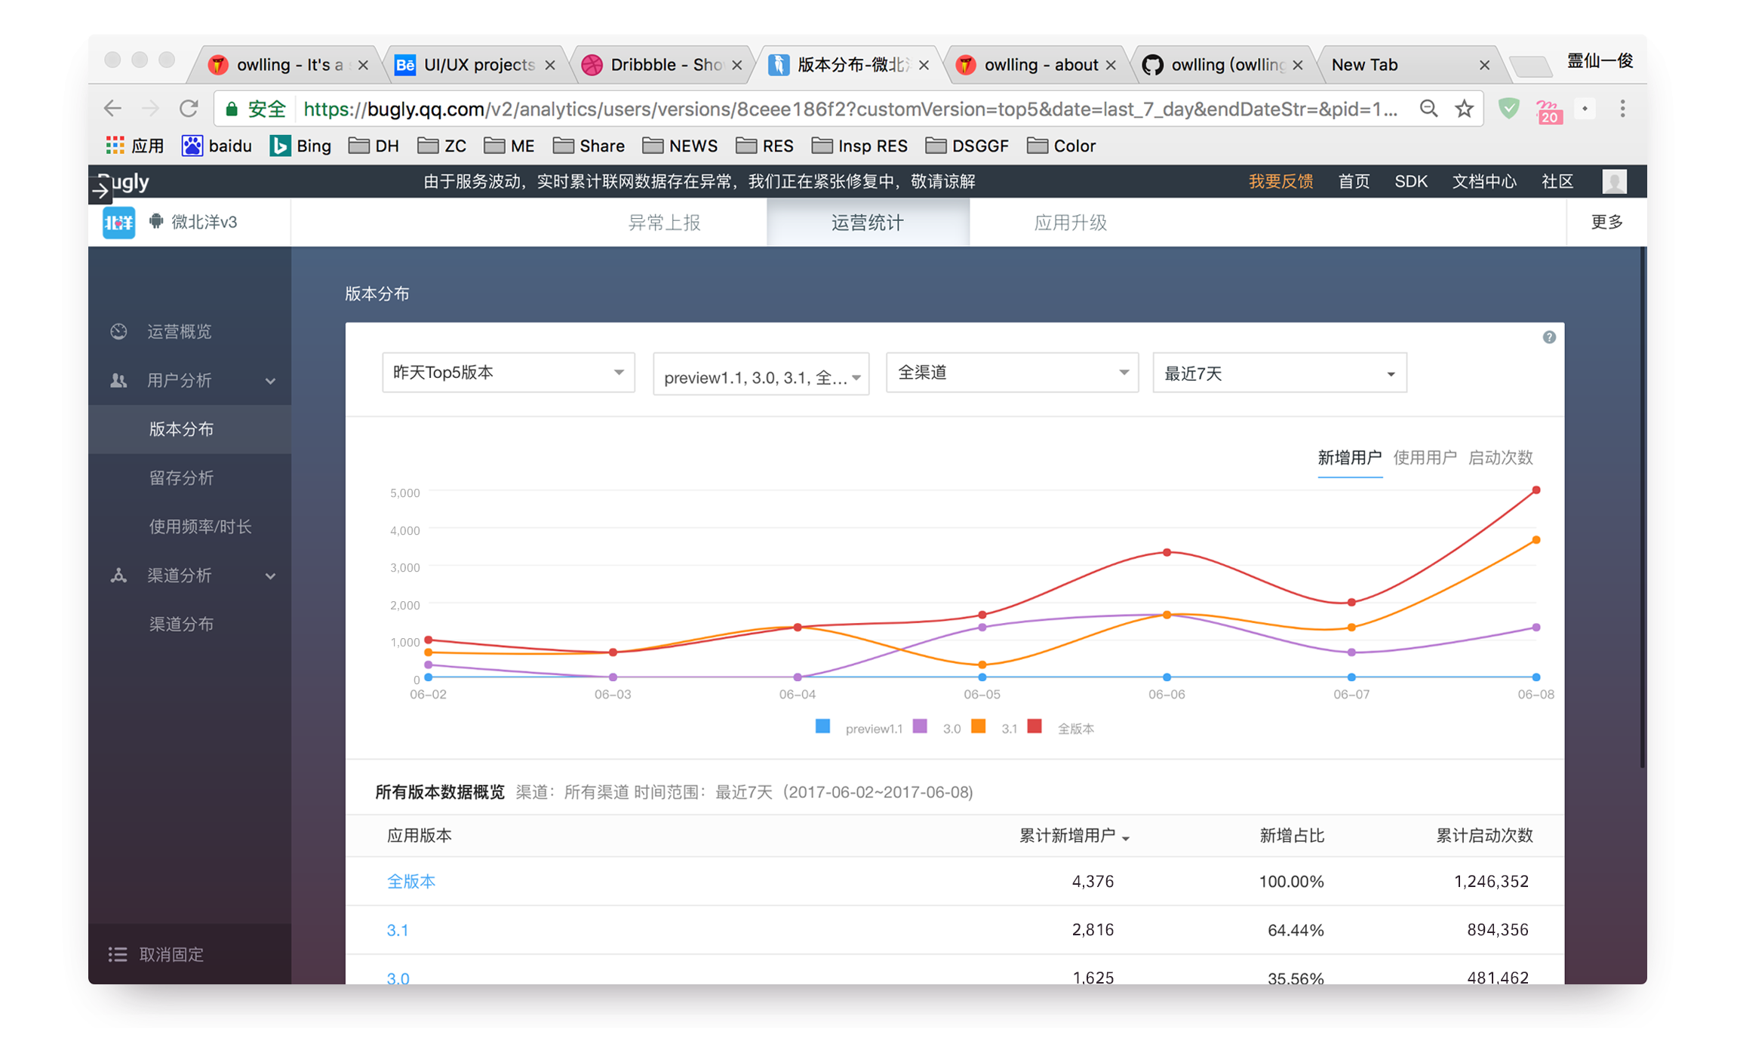Open Chrome three-dot menu
The image size is (1737, 1059).
click(x=1622, y=109)
